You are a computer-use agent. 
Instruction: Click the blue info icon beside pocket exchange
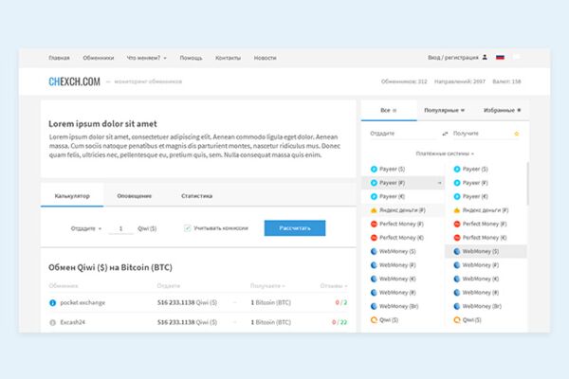click(52, 303)
